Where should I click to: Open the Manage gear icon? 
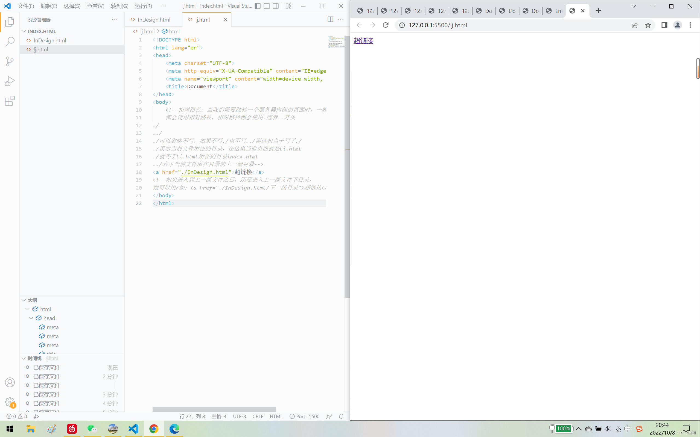[10, 402]
